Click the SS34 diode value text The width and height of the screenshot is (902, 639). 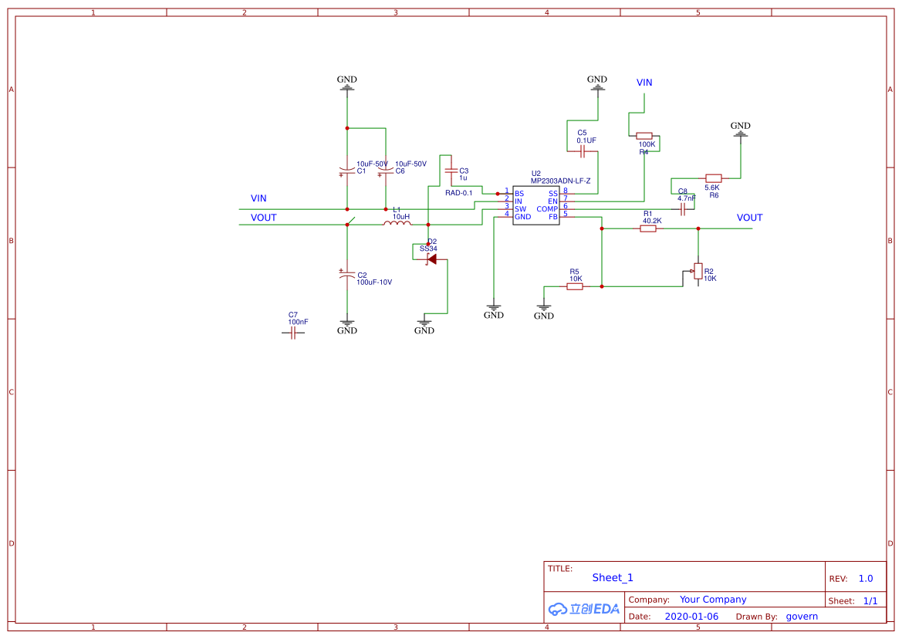(x=428, y=248)
